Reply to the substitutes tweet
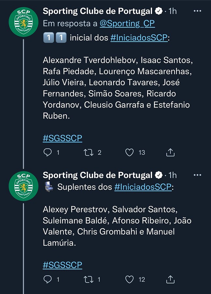The image size is (211, 294). click(48, 280)
